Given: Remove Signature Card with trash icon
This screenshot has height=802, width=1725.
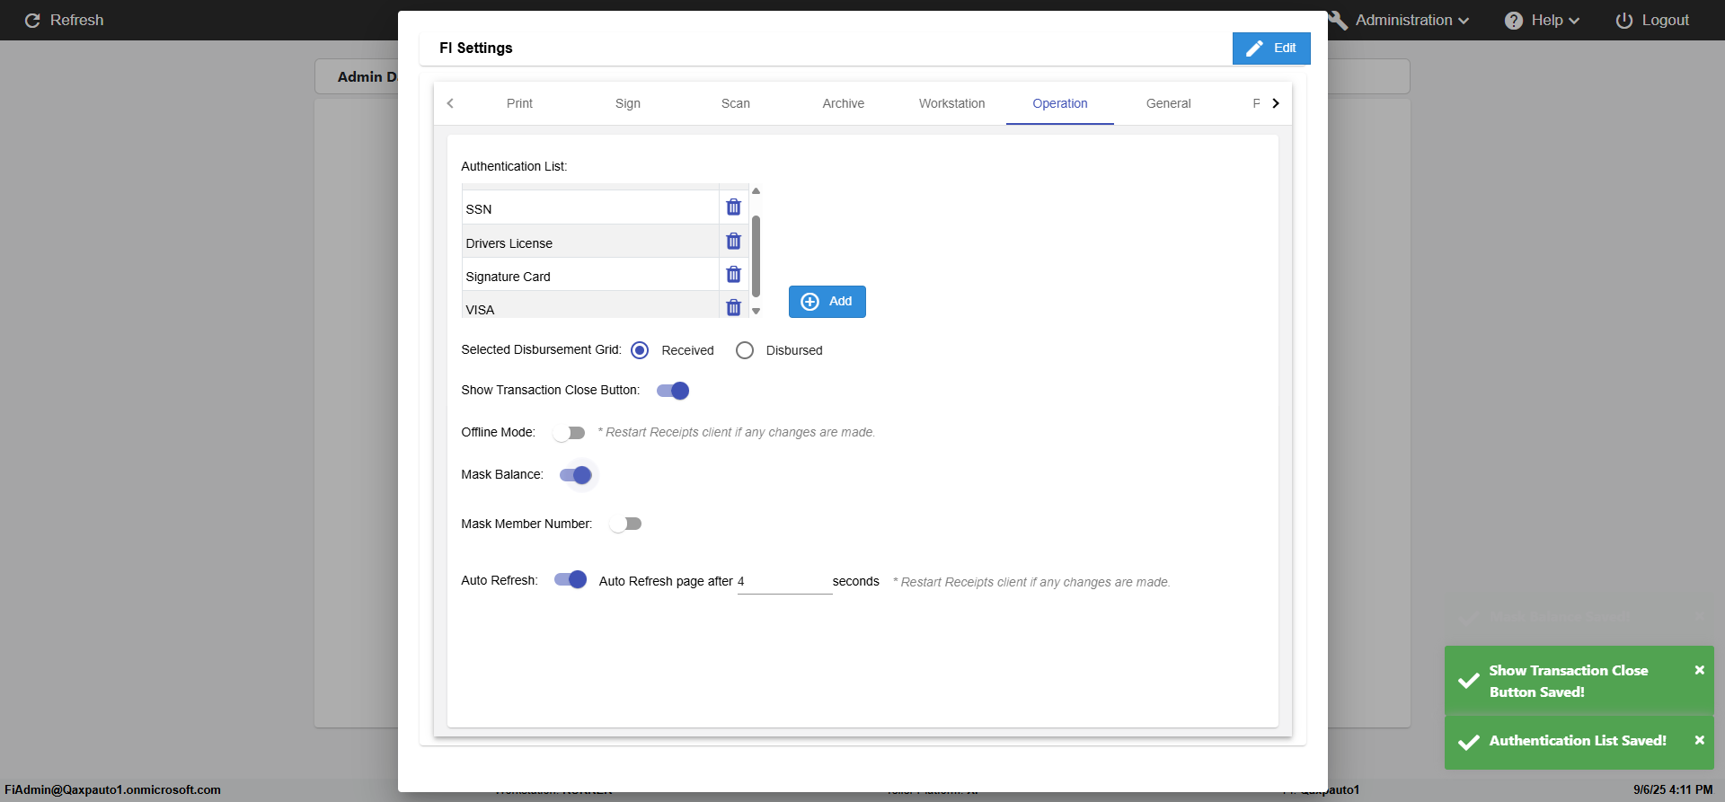Looking at the screenshot, I should pos(733,275).
